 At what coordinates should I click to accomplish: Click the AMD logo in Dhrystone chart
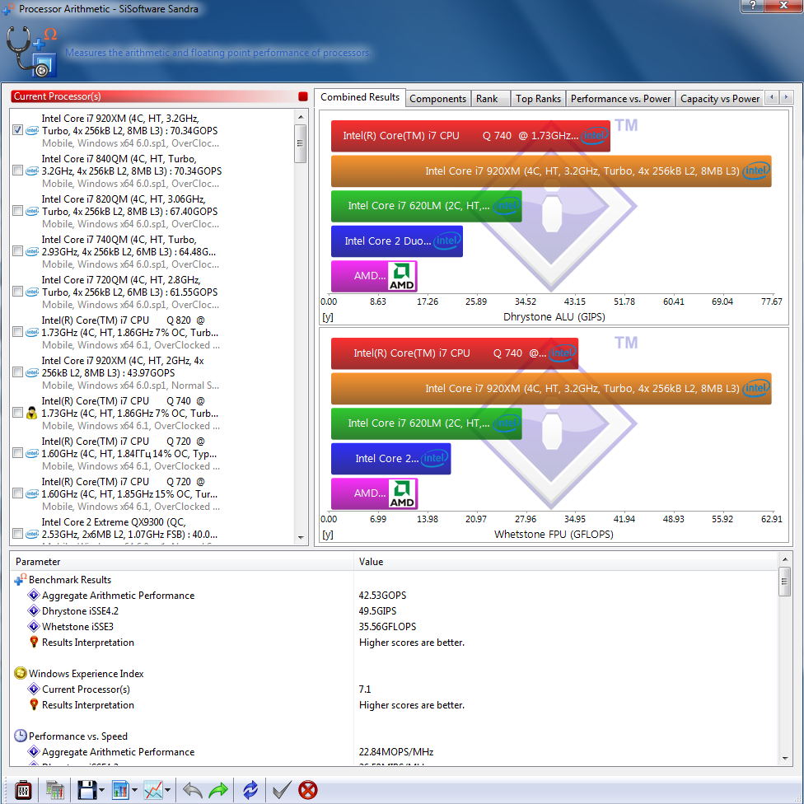[401, 276]
